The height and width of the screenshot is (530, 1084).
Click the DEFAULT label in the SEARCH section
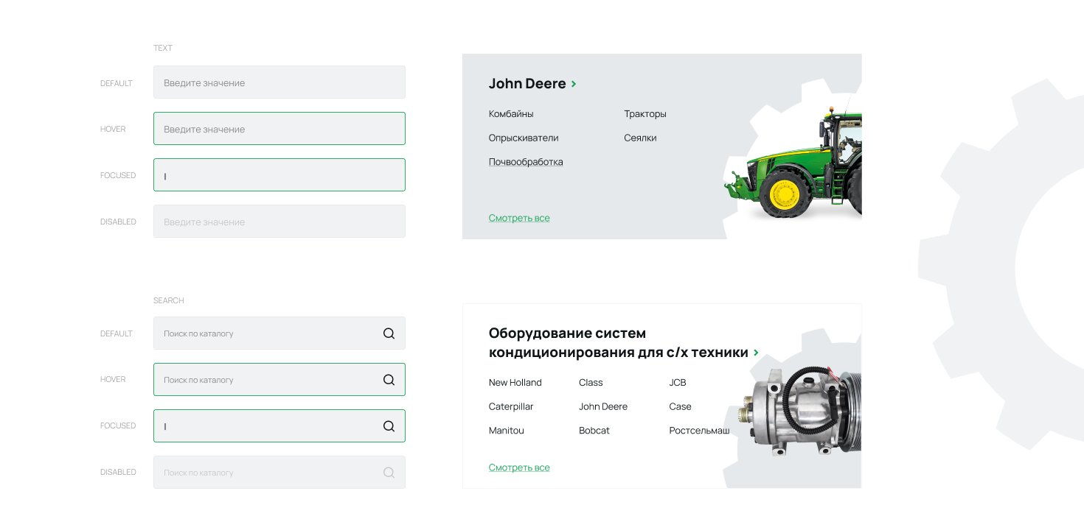point(117,333)
